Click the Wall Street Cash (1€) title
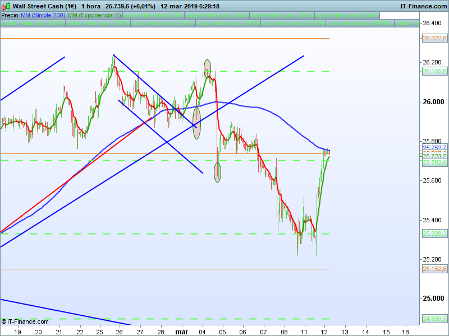449x336 pixels. 44,6
